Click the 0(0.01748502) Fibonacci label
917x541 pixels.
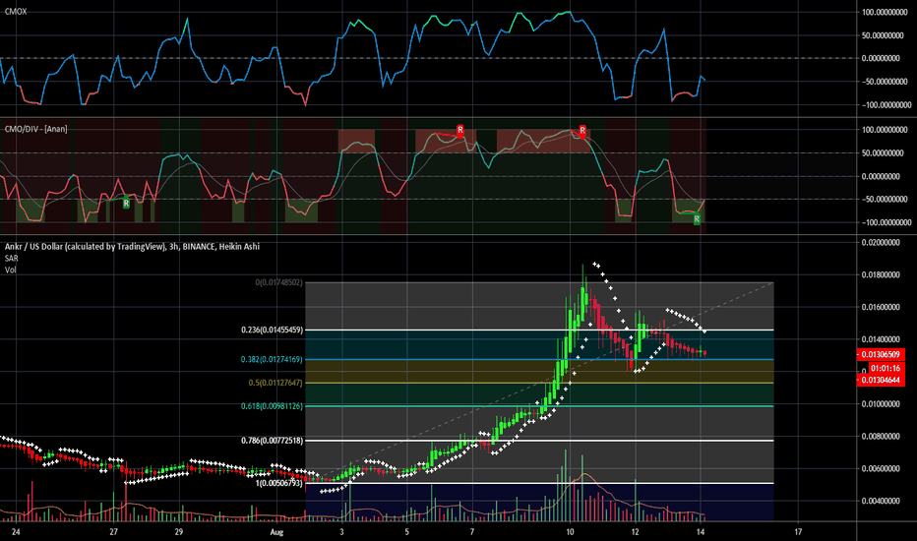pos(279,282)
